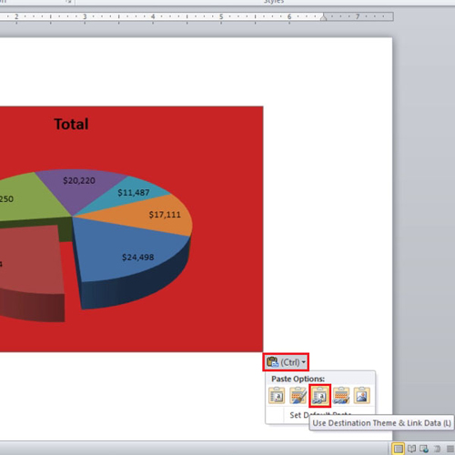Toggle Draft view in status bar
Viewport: 455px width, 455px height.
(x=450, y=449)
